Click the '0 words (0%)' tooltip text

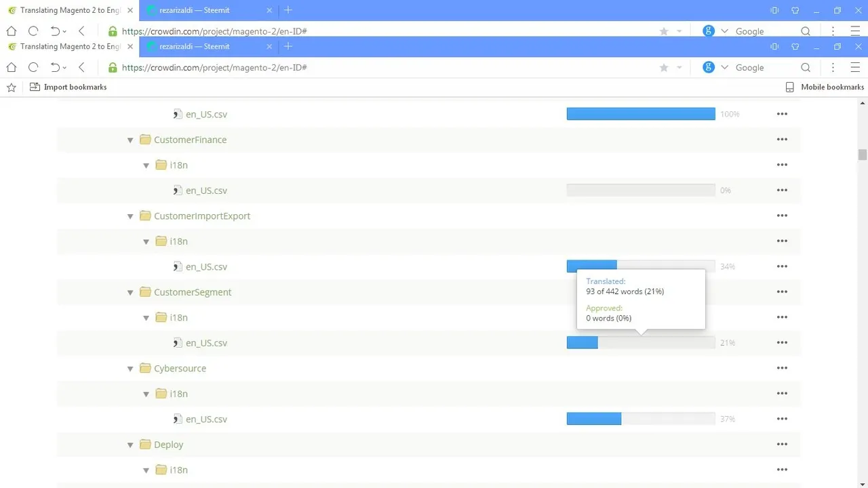[x=608, y=318]
